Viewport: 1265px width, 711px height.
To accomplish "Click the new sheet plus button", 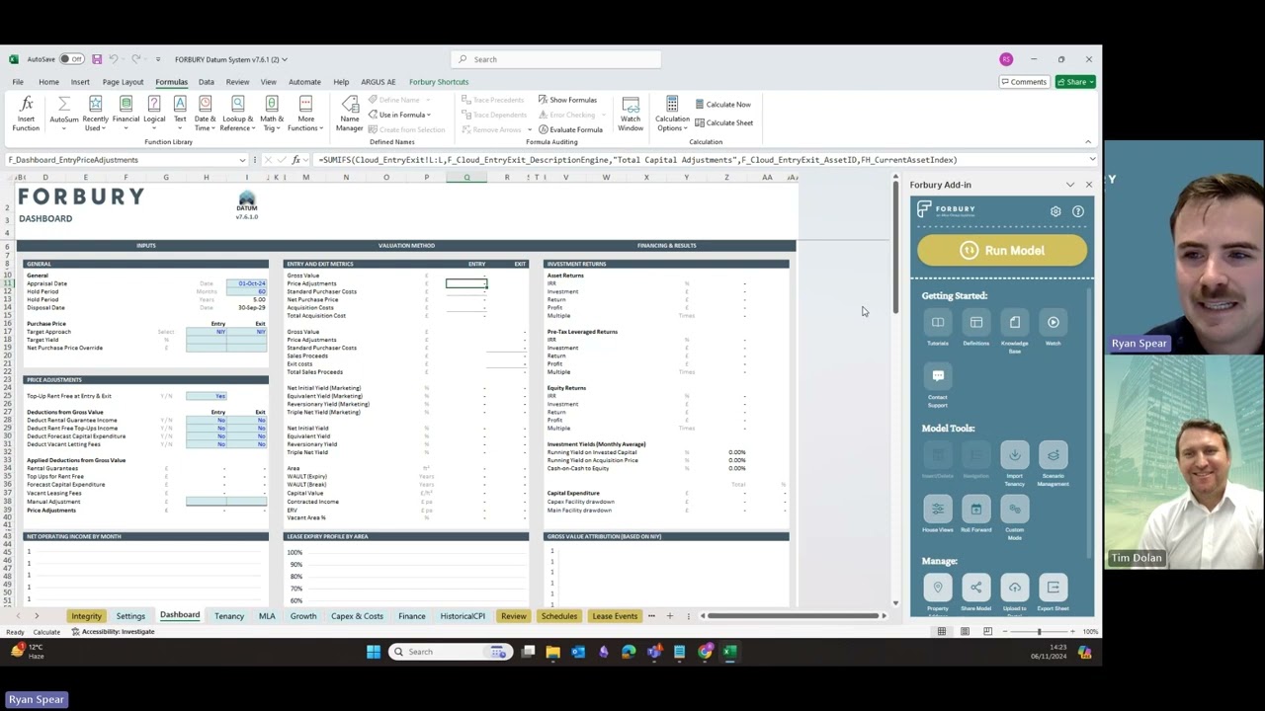I will tap(669, 616).
